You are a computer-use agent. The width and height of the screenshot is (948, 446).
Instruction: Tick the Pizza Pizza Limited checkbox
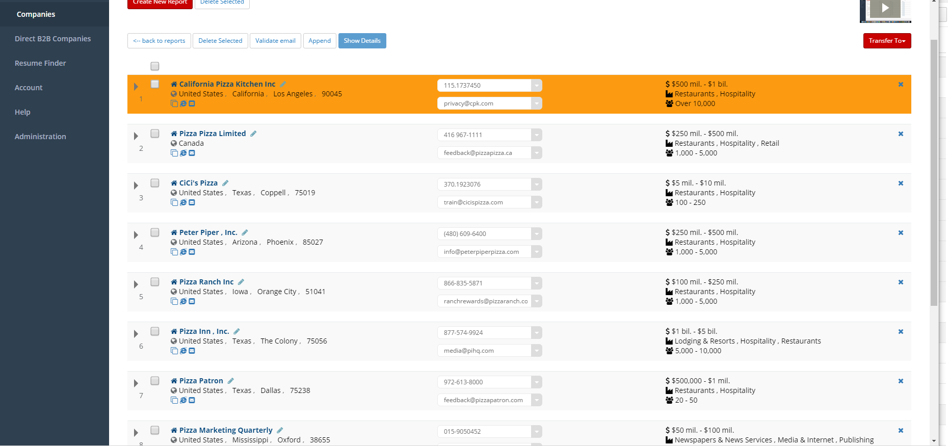click(155, 134)
